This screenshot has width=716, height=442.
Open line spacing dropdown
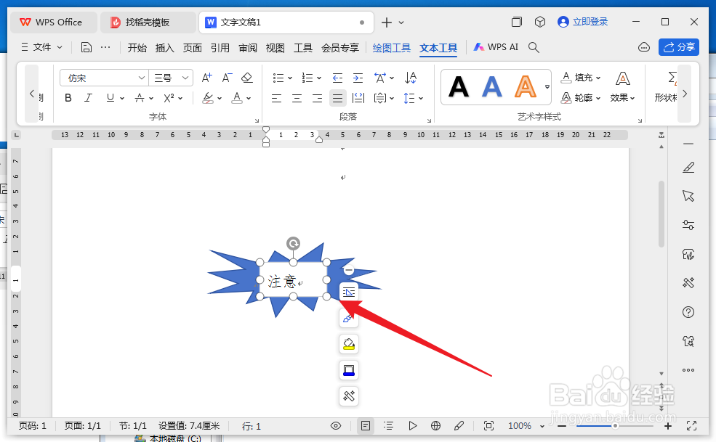click(x=421, y=98)
